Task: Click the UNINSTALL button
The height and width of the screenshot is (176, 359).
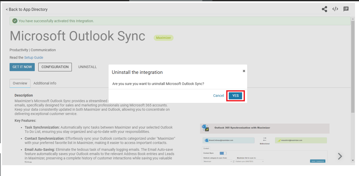Action: [x=87, y=67]
